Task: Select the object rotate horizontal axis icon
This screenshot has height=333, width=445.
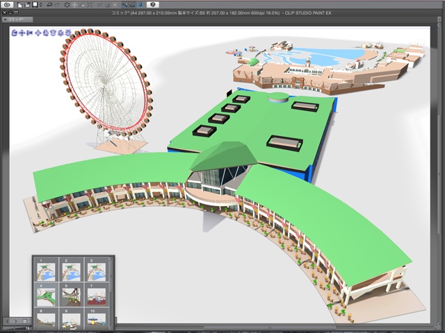Action: [53, 33]
